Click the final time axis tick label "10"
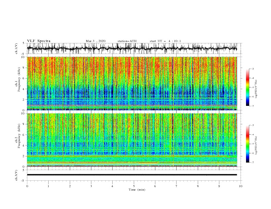 pyautogui.click(x=241, y=186)
